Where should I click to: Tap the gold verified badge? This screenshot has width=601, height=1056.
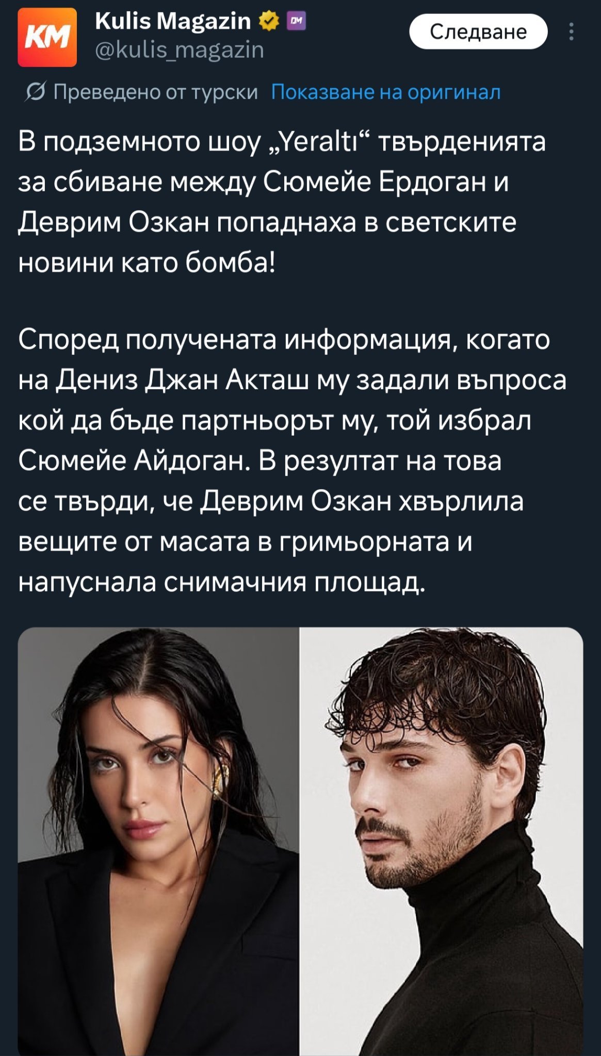tap(268, 21)
